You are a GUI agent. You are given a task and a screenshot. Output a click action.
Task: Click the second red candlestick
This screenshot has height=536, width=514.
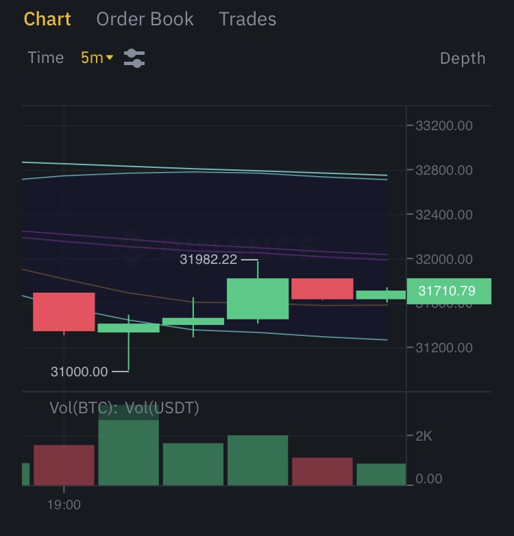322,289
